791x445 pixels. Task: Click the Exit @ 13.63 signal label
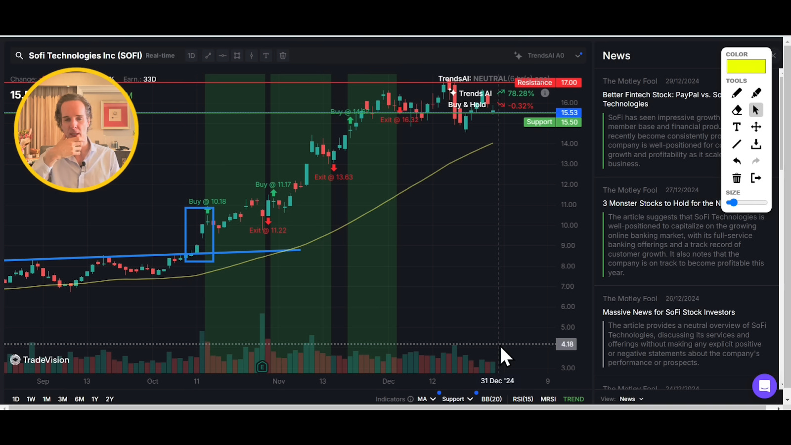click(x=334, y=177)
